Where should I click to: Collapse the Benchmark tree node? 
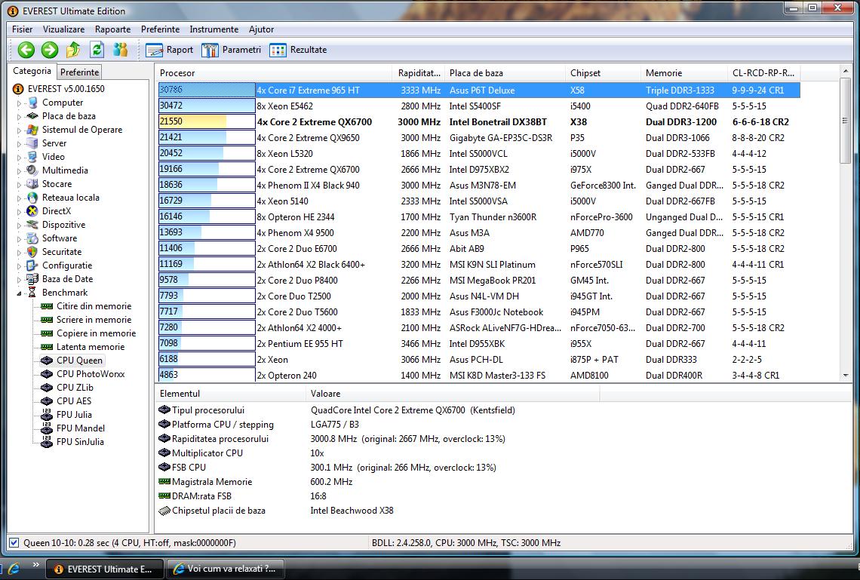(x=19, y=293)
